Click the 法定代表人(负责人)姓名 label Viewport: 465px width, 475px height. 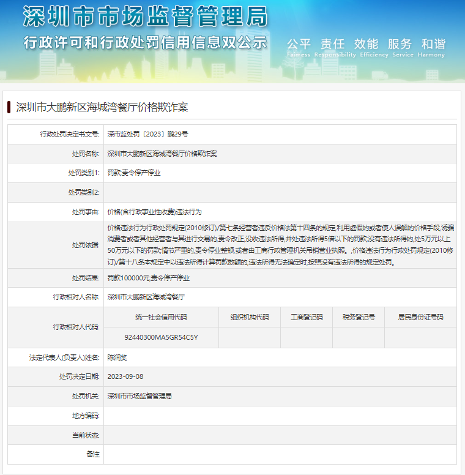(x=64, y=357)
